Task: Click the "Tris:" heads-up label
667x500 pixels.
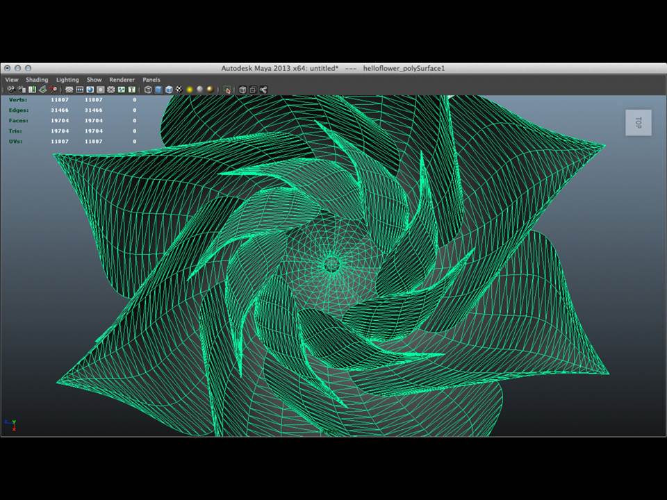Action: (x=15, y=131)
